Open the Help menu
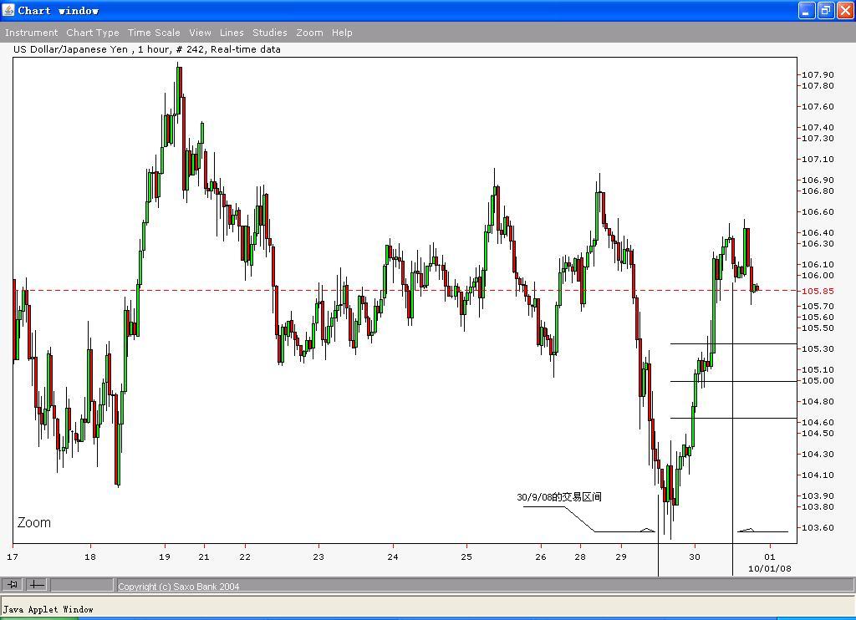856x620 pixels. 342,33
